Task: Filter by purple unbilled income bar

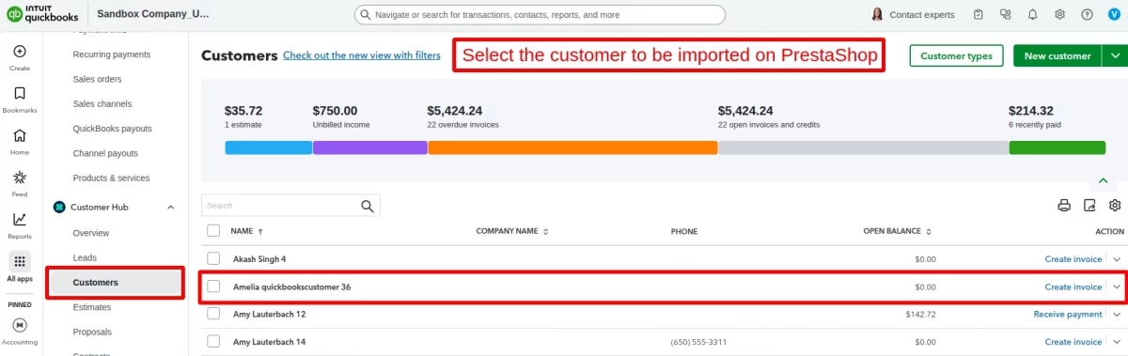Action: (x=370, y=147)
